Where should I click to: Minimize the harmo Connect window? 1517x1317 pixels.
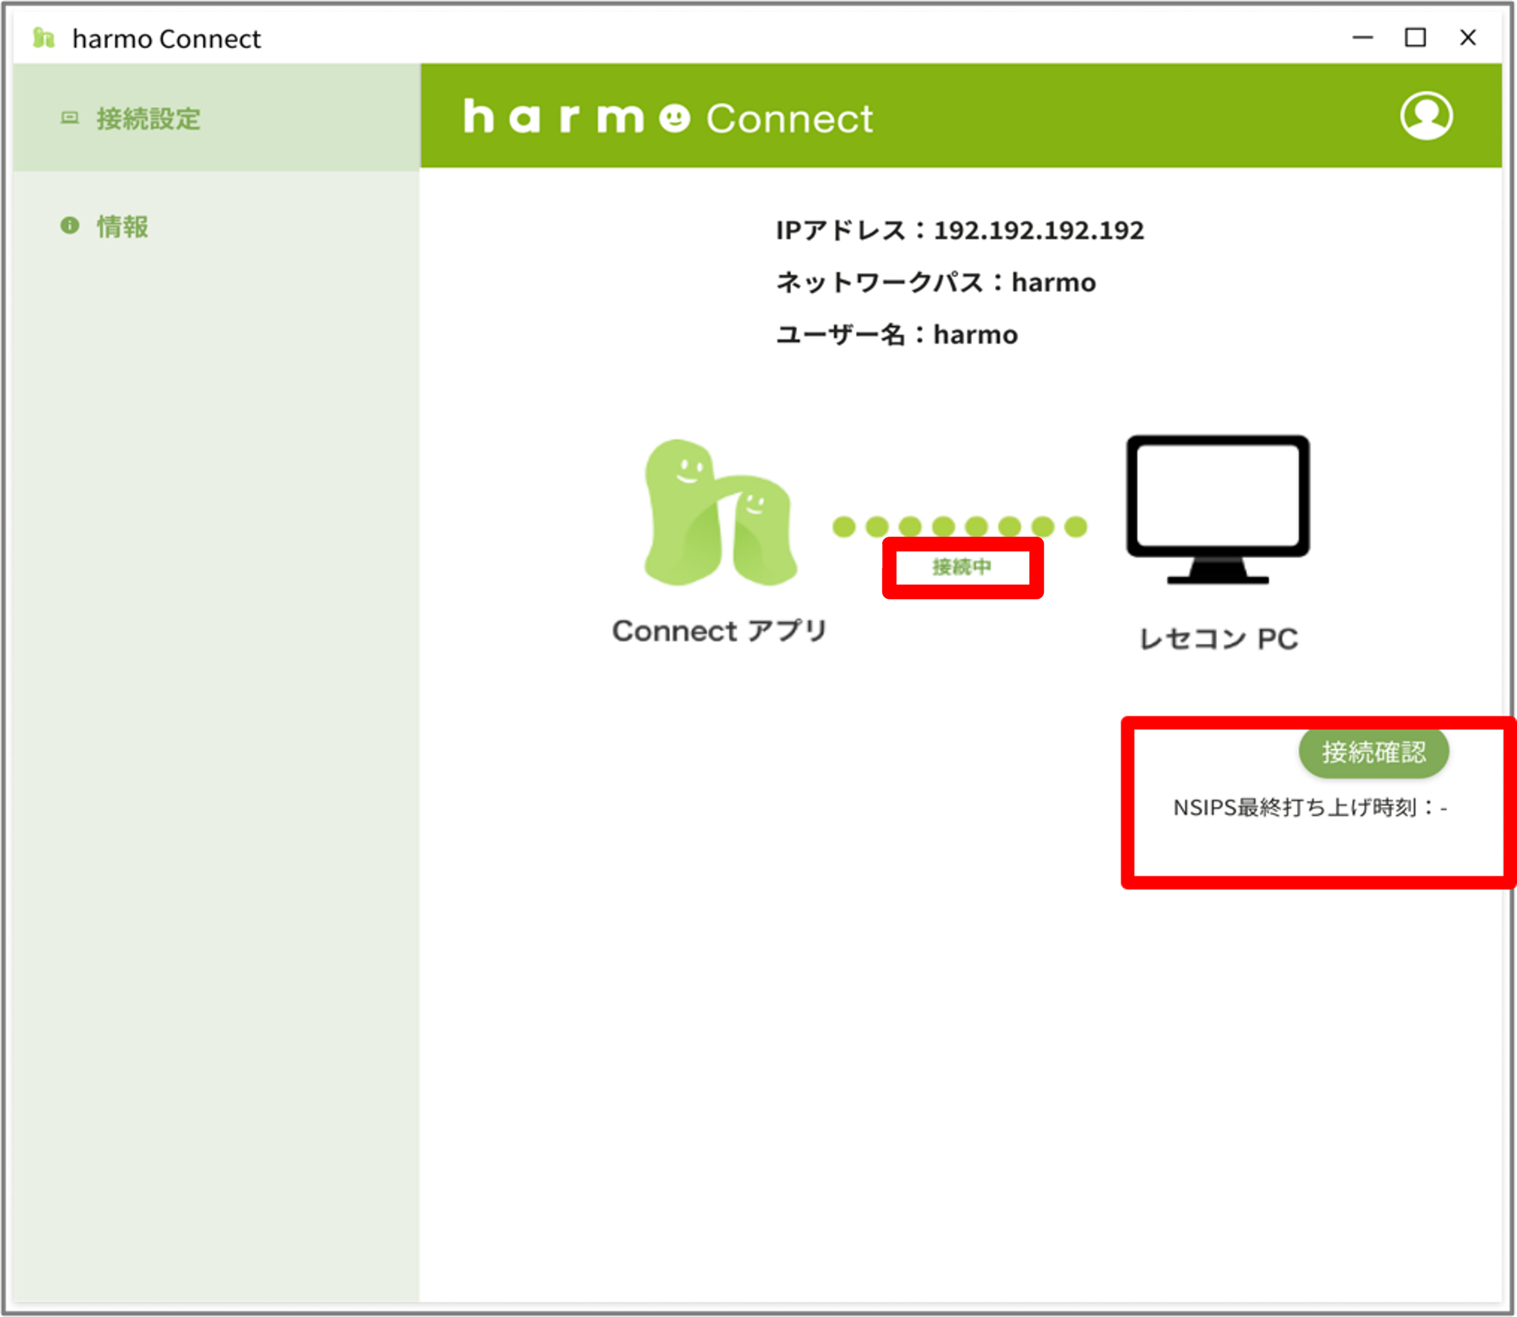1362,38
